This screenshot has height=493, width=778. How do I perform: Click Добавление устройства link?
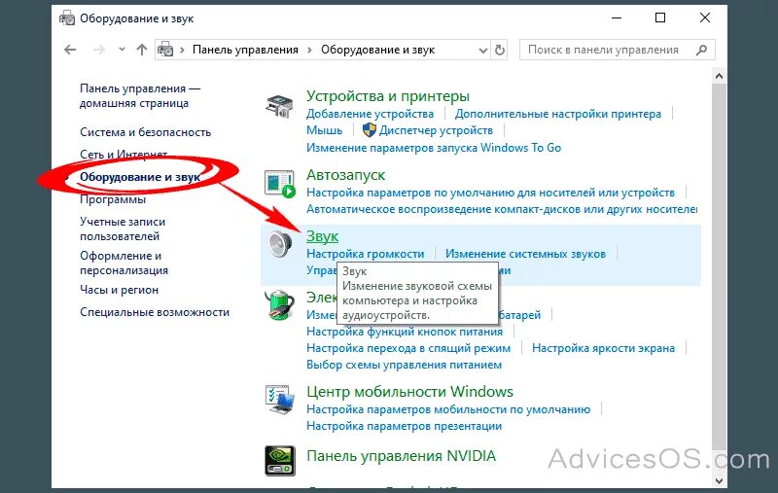(370, 114)
